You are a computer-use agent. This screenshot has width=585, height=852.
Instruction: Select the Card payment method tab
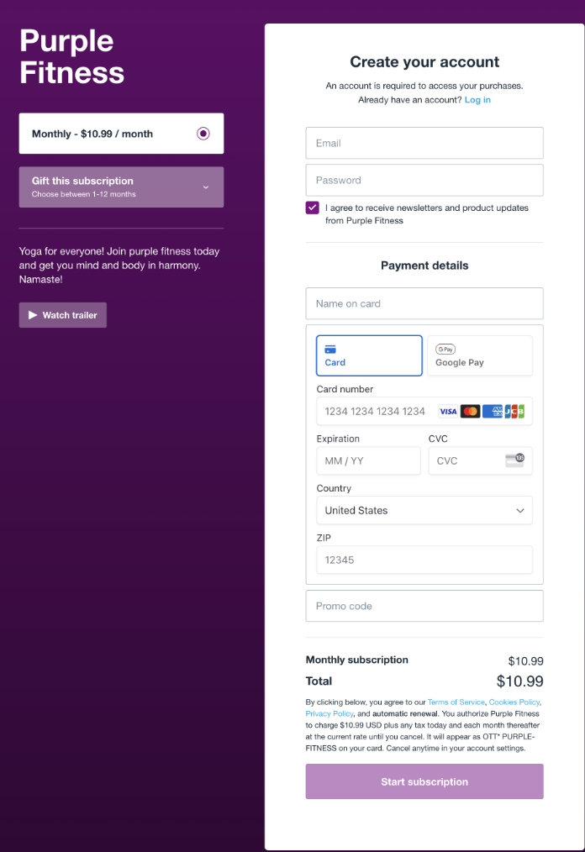(368, 355)
